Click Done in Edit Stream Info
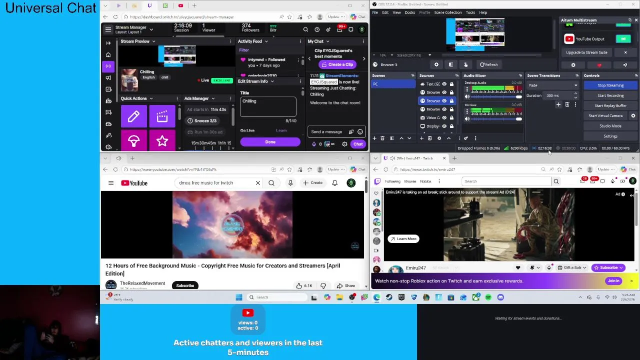Viewport: 640px width, 360px height. [x=270, y=142]
